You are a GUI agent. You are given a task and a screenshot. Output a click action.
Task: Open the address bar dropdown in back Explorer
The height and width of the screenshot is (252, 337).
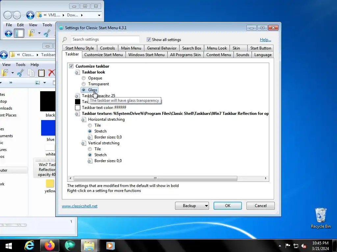point(99,15)
